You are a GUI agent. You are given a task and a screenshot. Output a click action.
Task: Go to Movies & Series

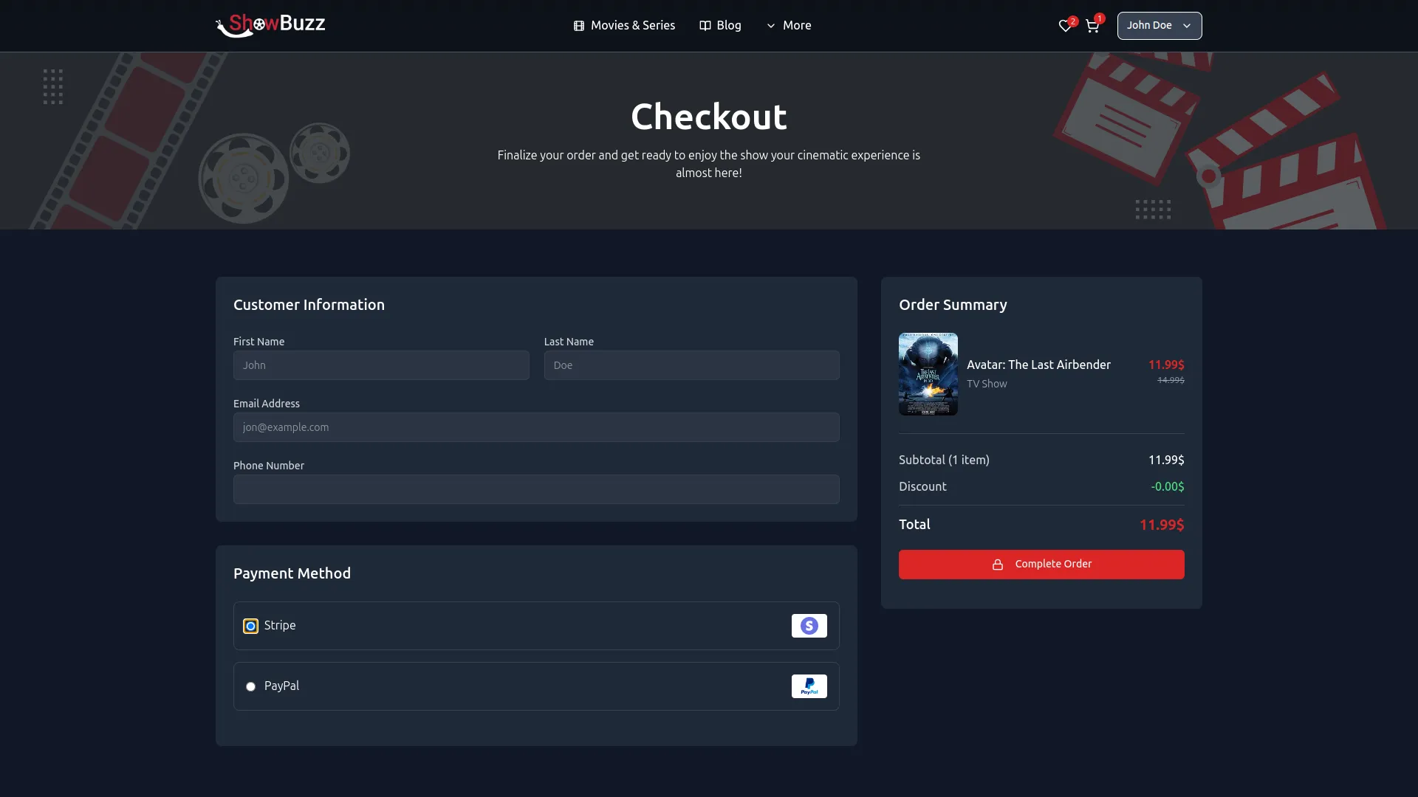[x=624, y=25]
